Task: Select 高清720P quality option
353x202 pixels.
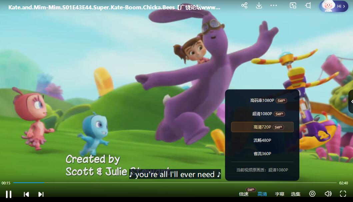Action: [262, 127]
